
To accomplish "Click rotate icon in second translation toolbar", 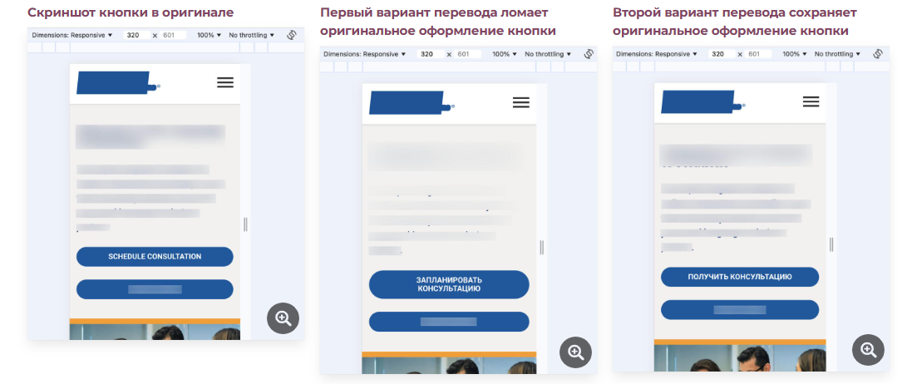I will tap(878, 54).
